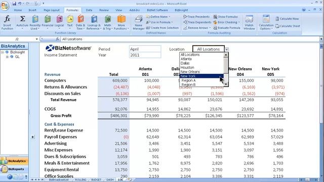324x182 pixels.
Task: Switch to the ROLLING sheet tab
Action: pyautogui.click(x=80, y=180)
